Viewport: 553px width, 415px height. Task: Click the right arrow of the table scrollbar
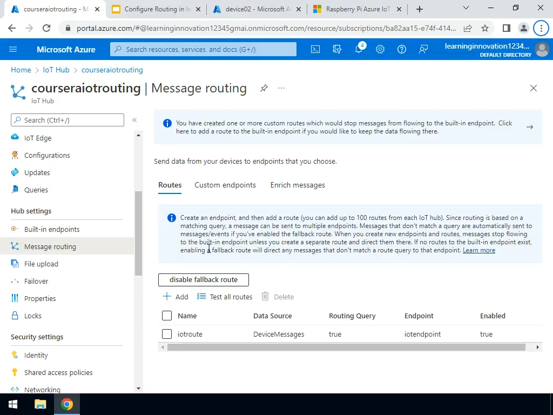[537, 347]
